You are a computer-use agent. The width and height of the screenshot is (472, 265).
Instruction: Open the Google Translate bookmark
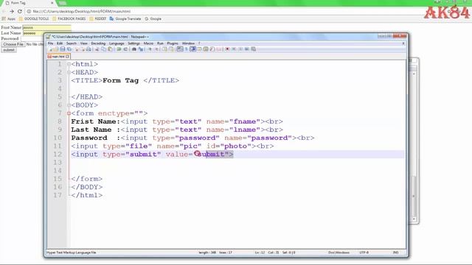(125, 18)
